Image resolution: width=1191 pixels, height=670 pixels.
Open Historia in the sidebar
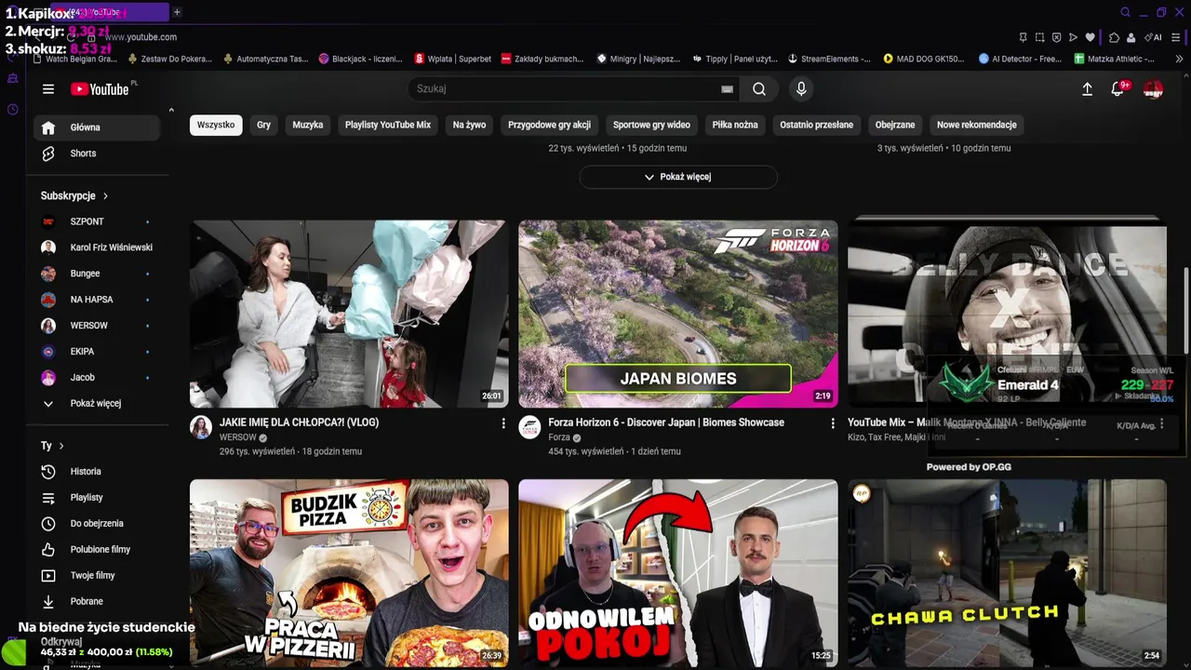(x=97, y=472)
